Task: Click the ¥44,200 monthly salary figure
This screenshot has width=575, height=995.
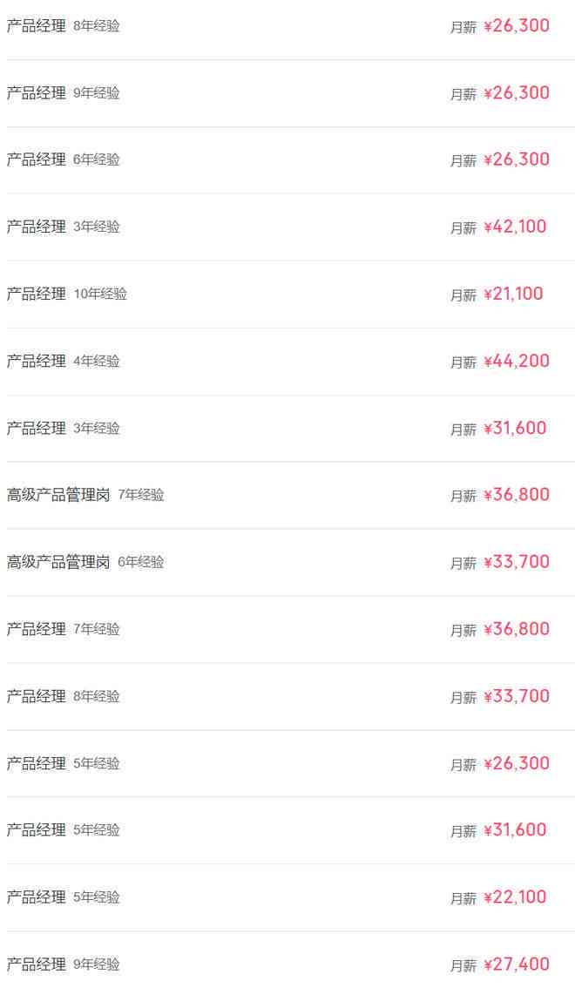Action: click(x=517, y=361)
